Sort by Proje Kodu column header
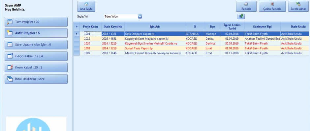Image resolution: width=310 pixels, height=131 pixels. click(91, 27)
